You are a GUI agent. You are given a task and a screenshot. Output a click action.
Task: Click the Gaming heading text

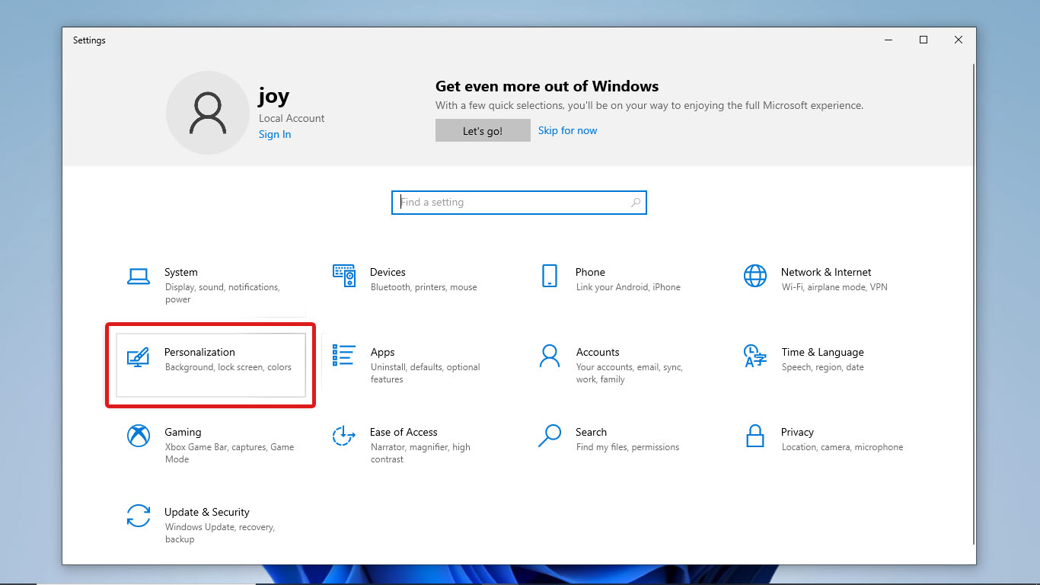183,432
